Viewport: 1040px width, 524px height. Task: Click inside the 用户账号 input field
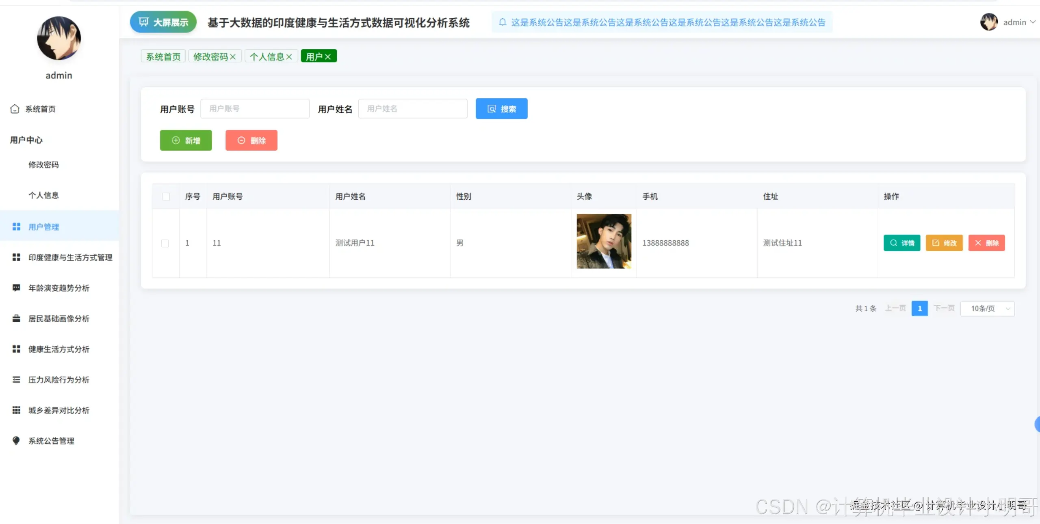point(255,108)
